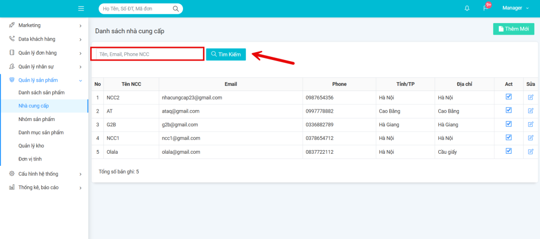Uncheck the Act checkbox for NCC2
The width and height of the screenshot is (540, 239).
[509, 97]
